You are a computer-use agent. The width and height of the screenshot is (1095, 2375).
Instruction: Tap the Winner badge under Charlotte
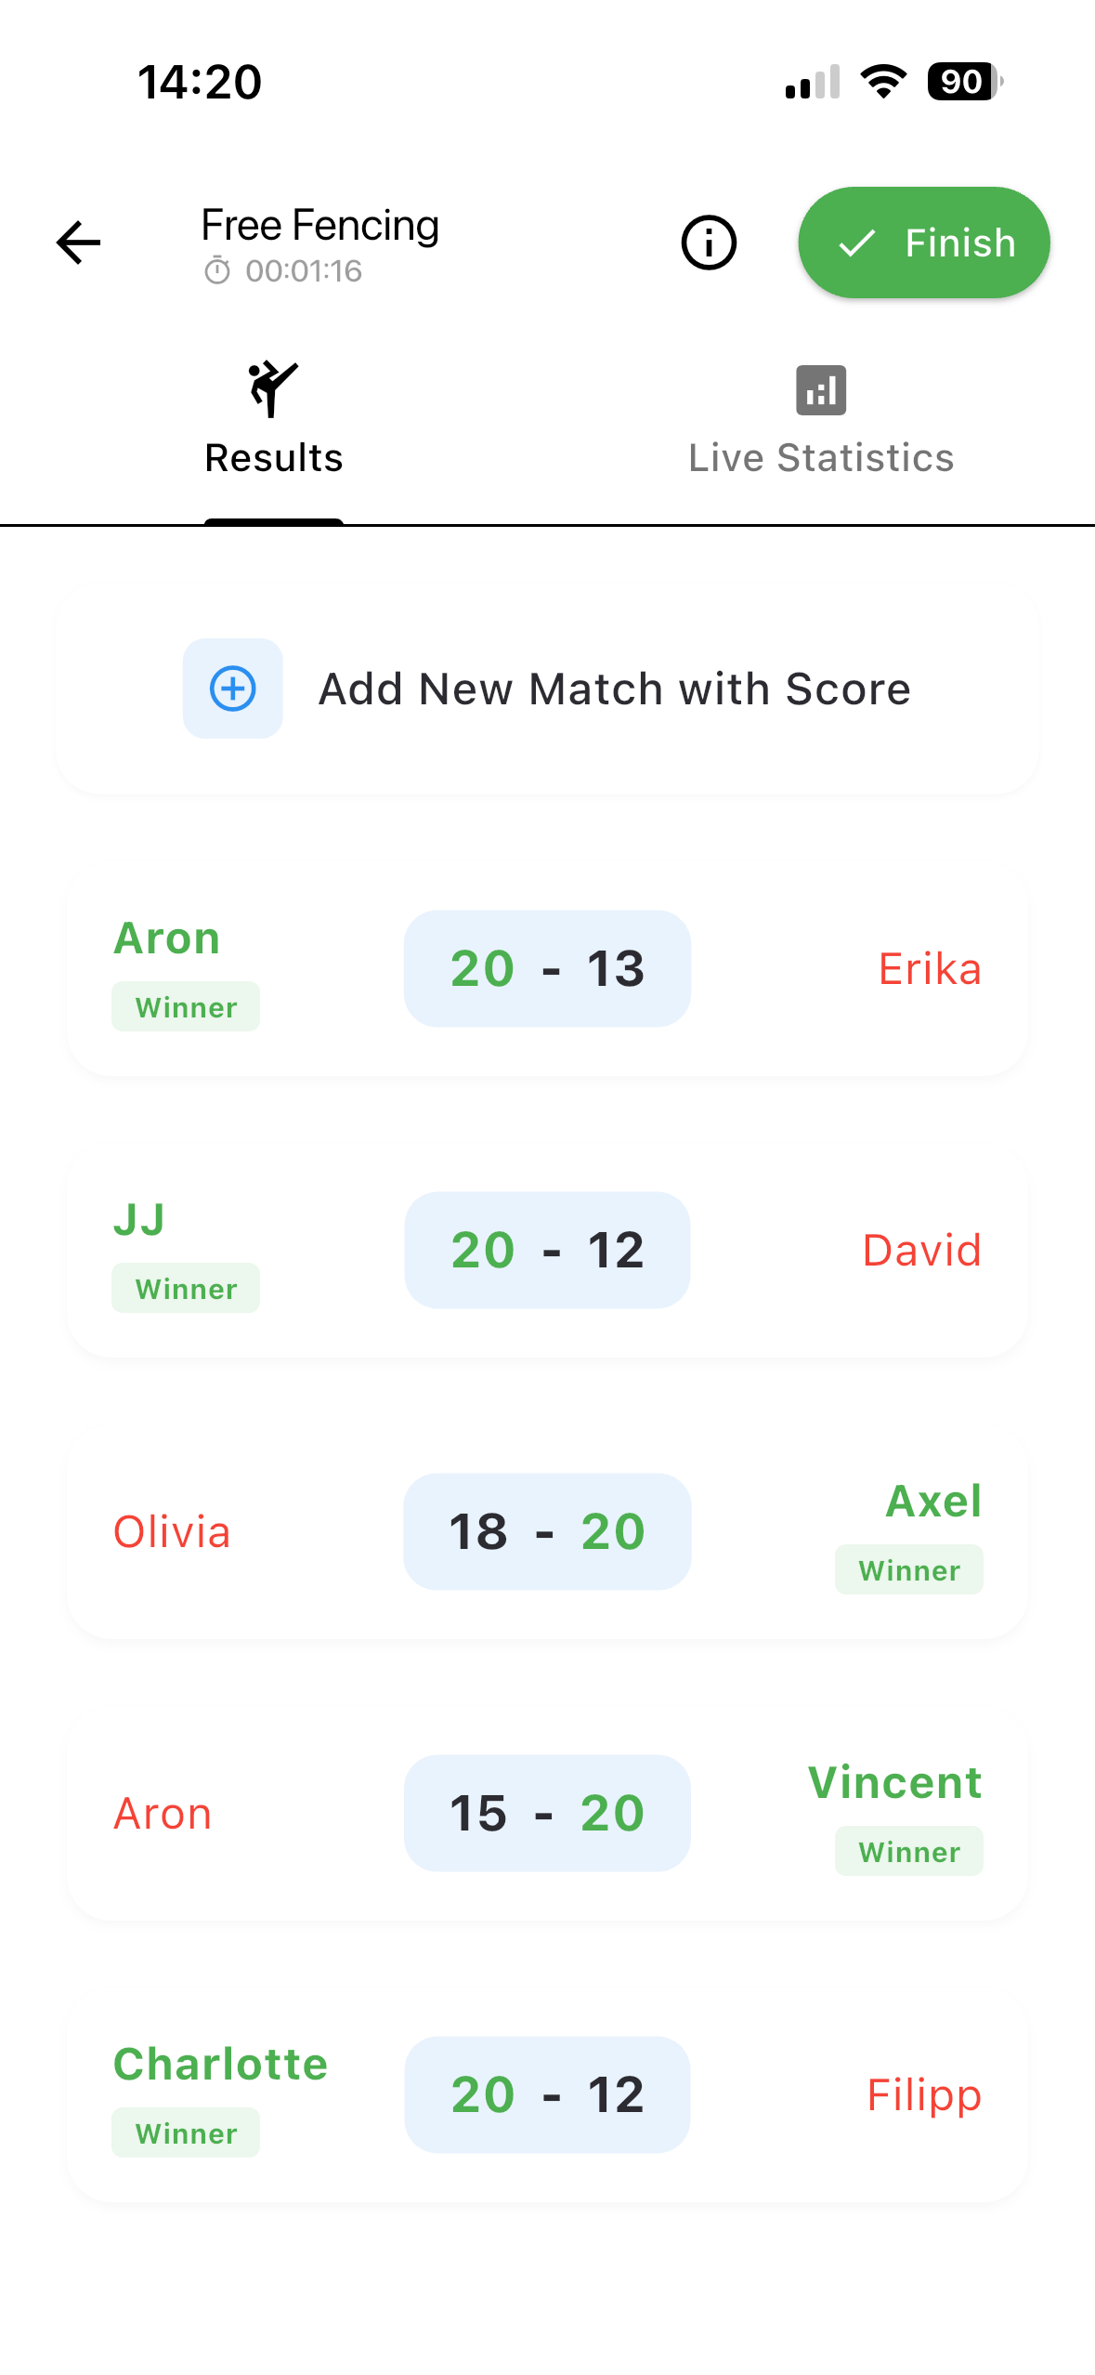coord(186,2133)
